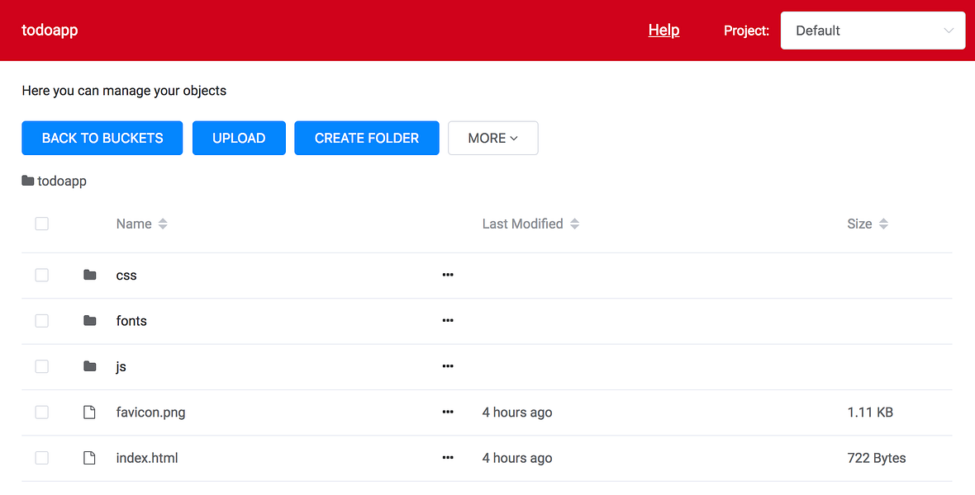The width and height of the screenshot is (975, 495).
Task: Select the index.html row checkbox
Action: pos(41,458)
